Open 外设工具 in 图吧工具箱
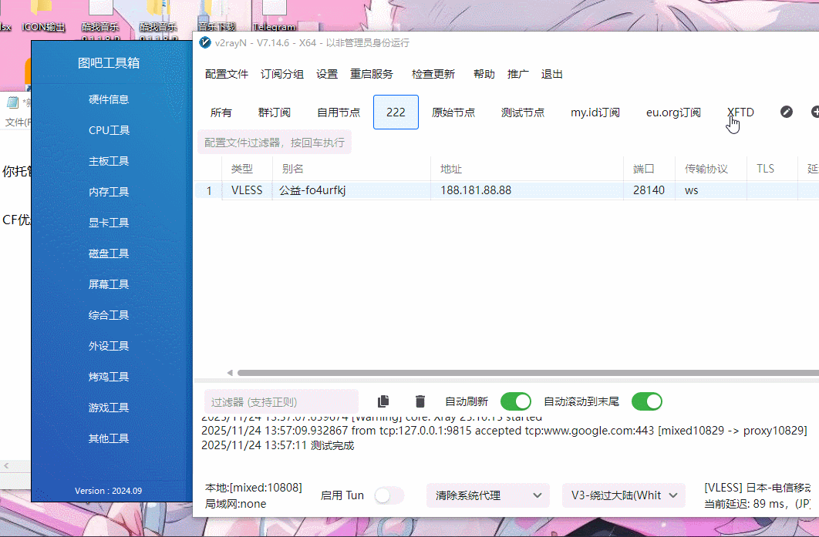 click(109, 345)
